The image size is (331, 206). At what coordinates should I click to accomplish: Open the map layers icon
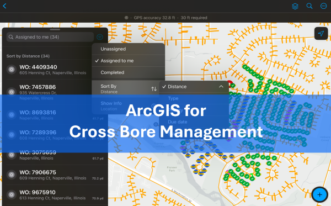click(295, 6)
